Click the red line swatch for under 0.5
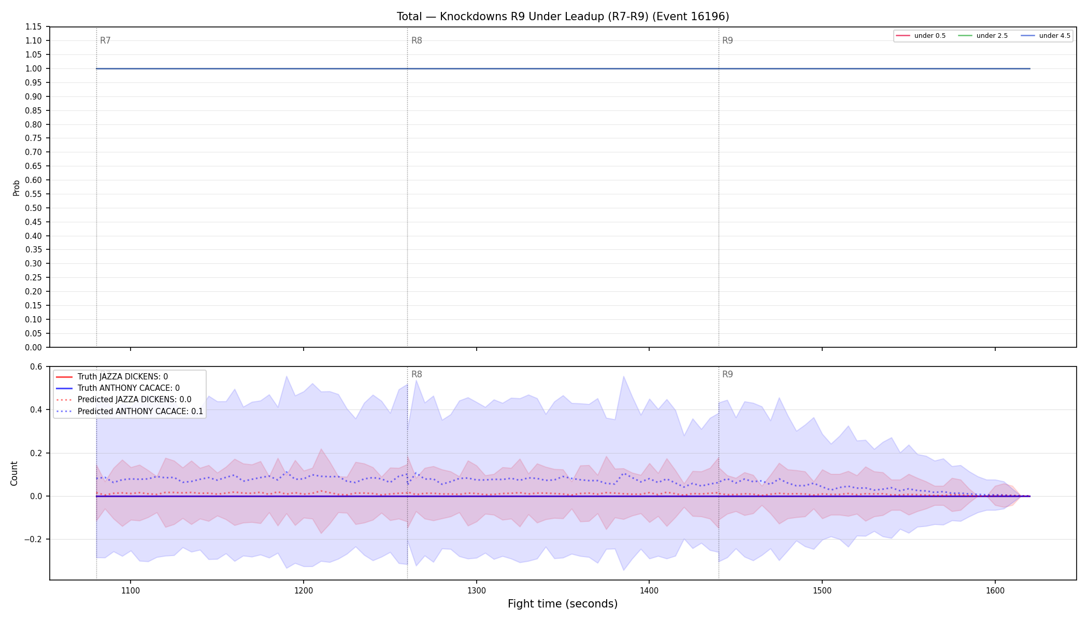The width and height of the screenshot is (1088, 622). [x=903, y=36]
